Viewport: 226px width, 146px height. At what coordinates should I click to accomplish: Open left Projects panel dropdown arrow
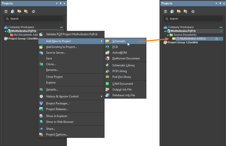click(x=57, y=4)
